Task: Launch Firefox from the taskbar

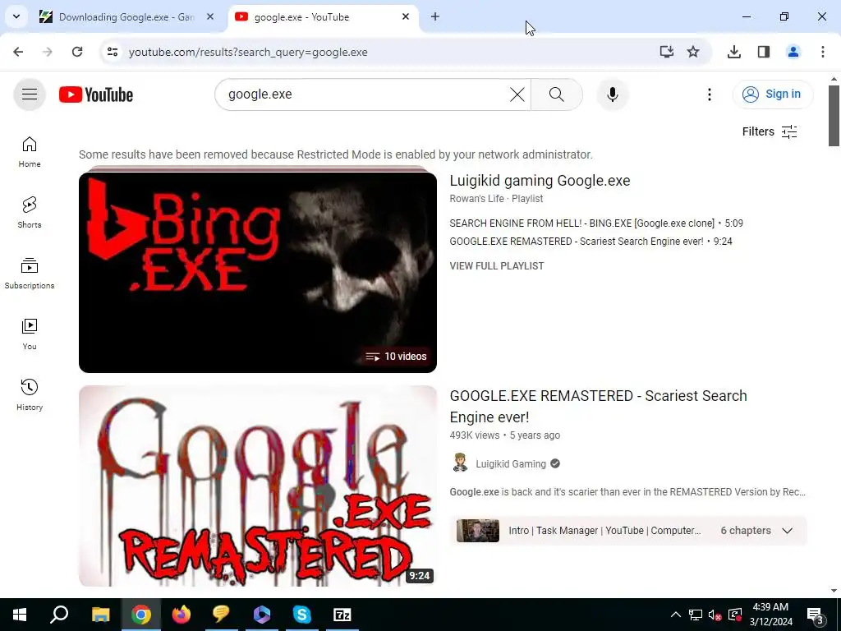Action: click(182, 615)
